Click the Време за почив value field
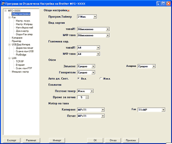The image size is (172, 144). (x=81, y=97)
